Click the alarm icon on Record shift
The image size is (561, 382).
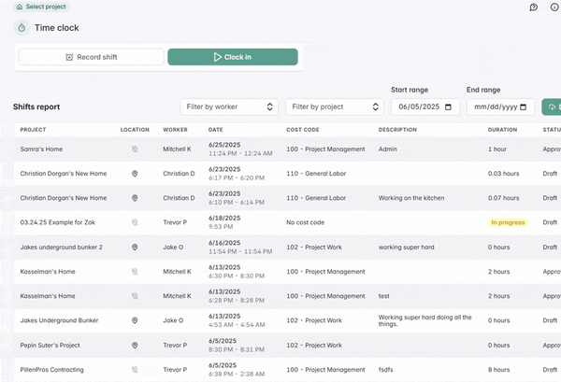point(69,57)
